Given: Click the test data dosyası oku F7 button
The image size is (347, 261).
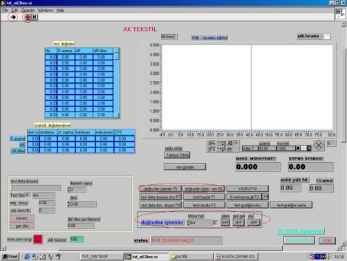Looking at the screenshot, I should (160, 197).
